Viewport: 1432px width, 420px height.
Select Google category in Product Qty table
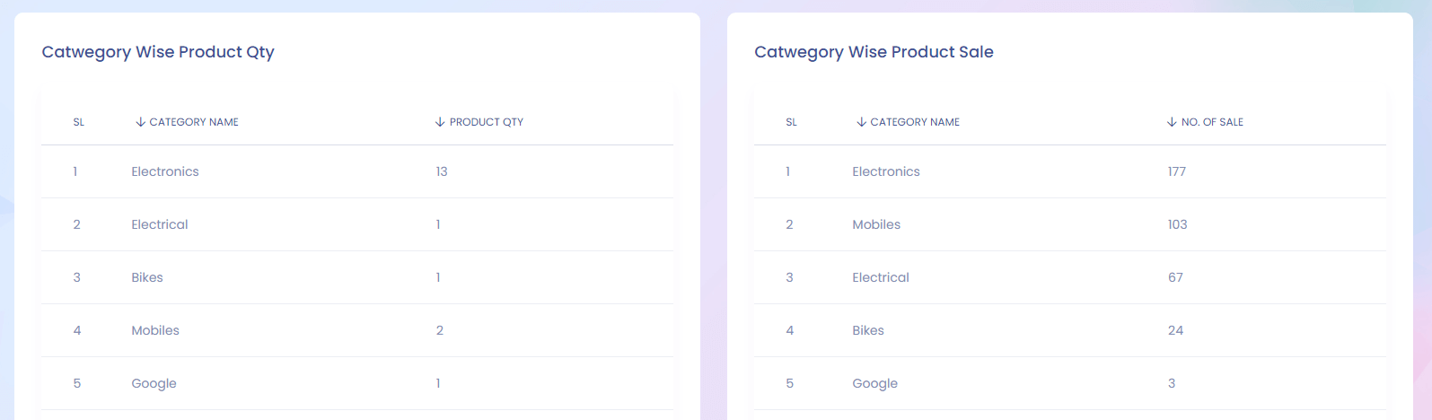coord(154,383)
